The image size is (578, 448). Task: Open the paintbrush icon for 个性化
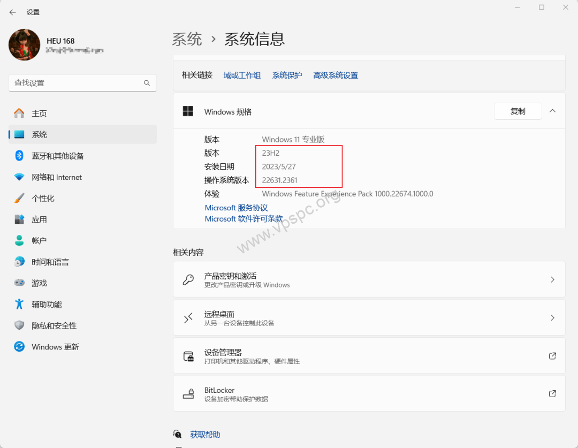tap(19, 198)
